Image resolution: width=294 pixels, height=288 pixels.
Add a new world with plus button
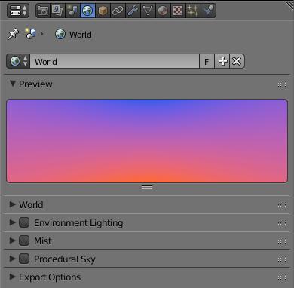point(222,61)
